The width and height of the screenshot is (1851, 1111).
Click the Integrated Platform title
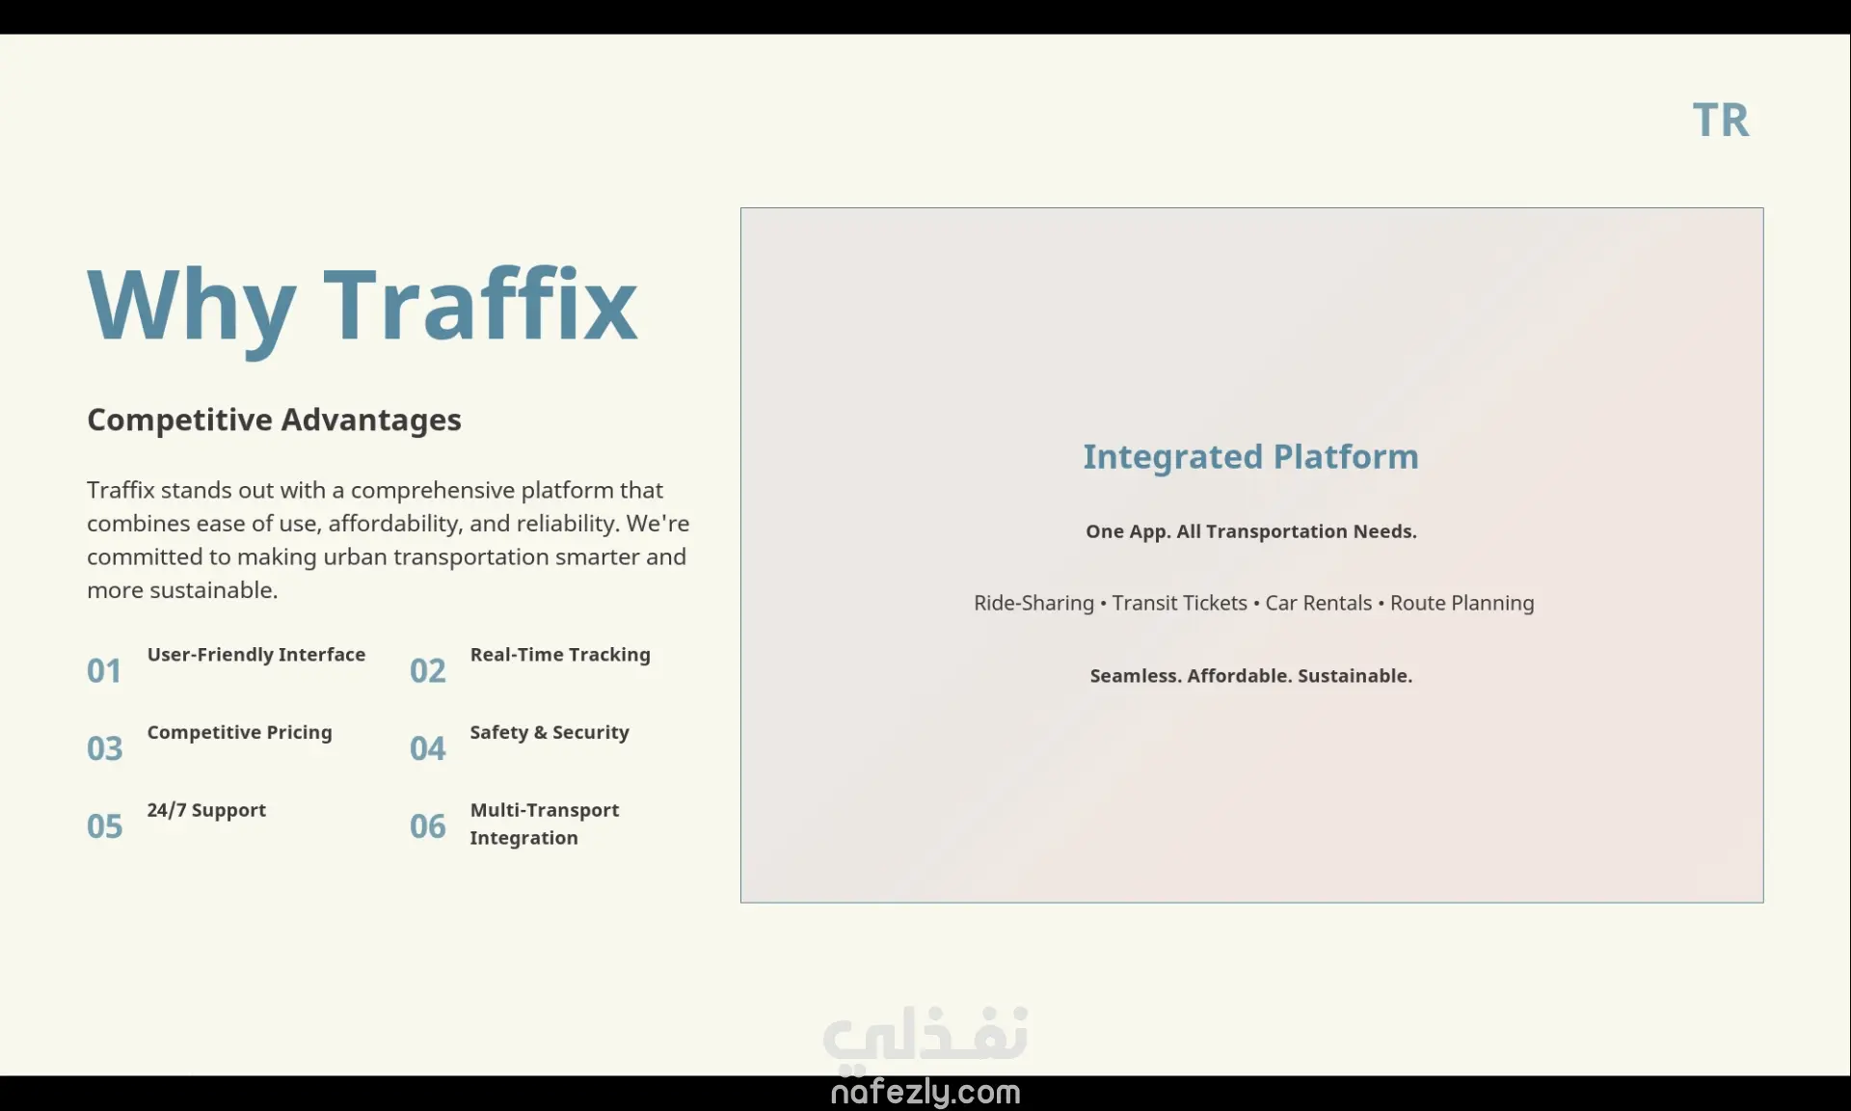tap(1250, 457)
